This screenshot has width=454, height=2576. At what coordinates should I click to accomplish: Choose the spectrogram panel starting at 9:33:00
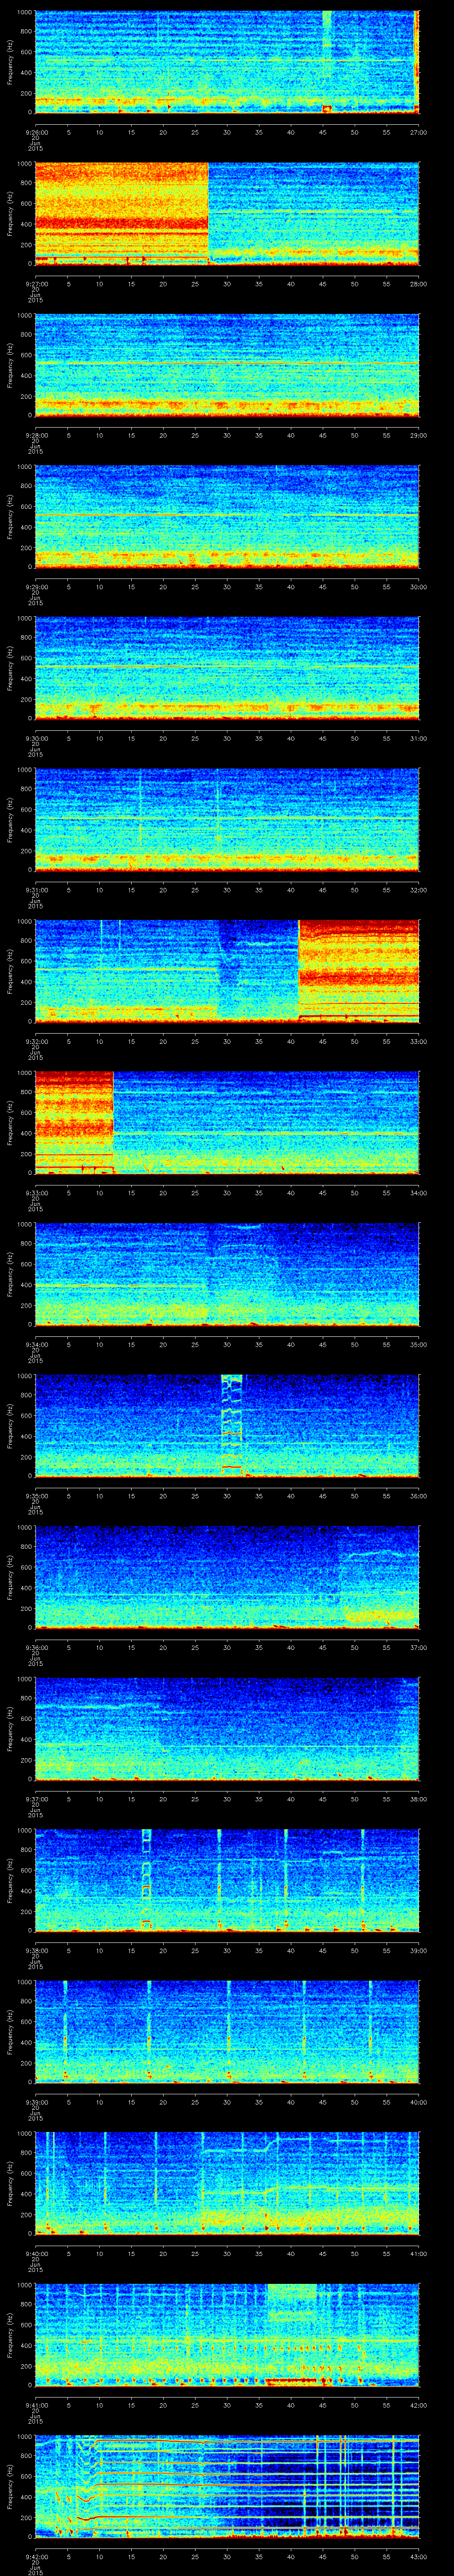[227, 1122]
